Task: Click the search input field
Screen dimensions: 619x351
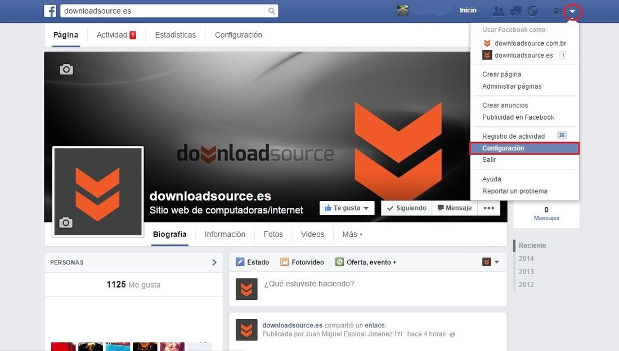Action: coord(163,11)
